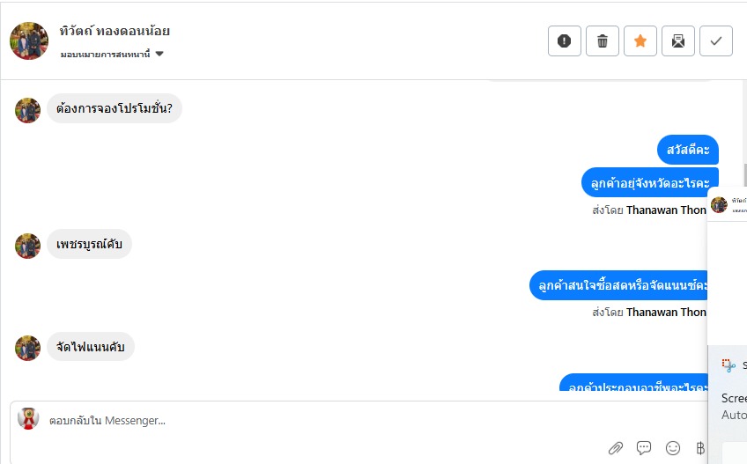Type in the ตอบกลับใน Messenger reply field
Viewport: 747px width, 464px height.
click(x=308, y=421)
